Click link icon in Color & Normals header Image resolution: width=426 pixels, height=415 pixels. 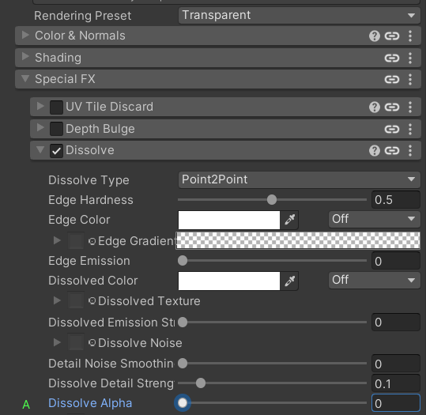pyautogui.click(x=392, y=36)
